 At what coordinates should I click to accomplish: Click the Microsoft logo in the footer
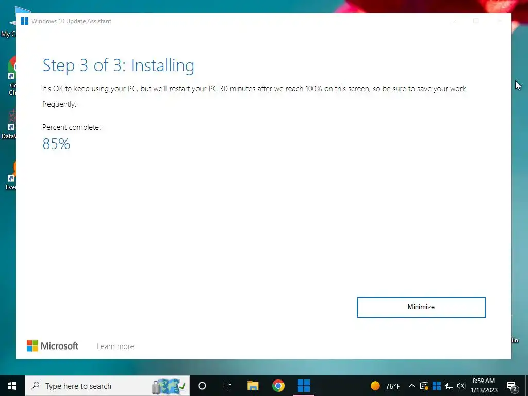point(53,346)
